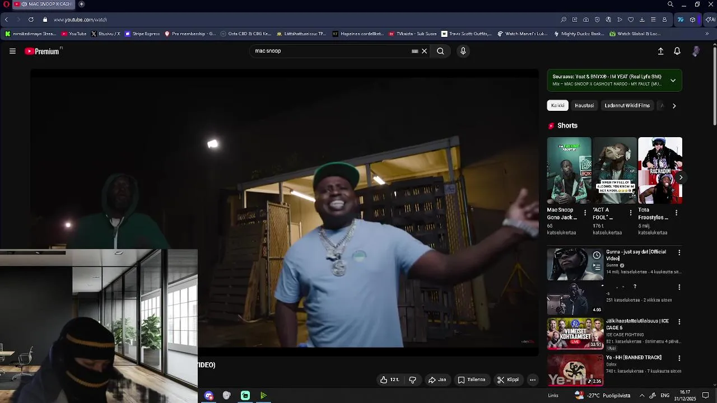Image resolution: width=717 pixels, height=403 pixels.
Task: Click the Shorts section heading
Action: coord(567,125)
